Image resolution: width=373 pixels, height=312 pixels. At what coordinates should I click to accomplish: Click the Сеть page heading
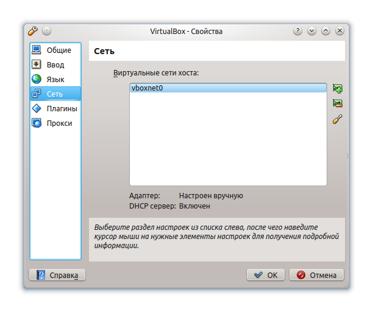104,51
